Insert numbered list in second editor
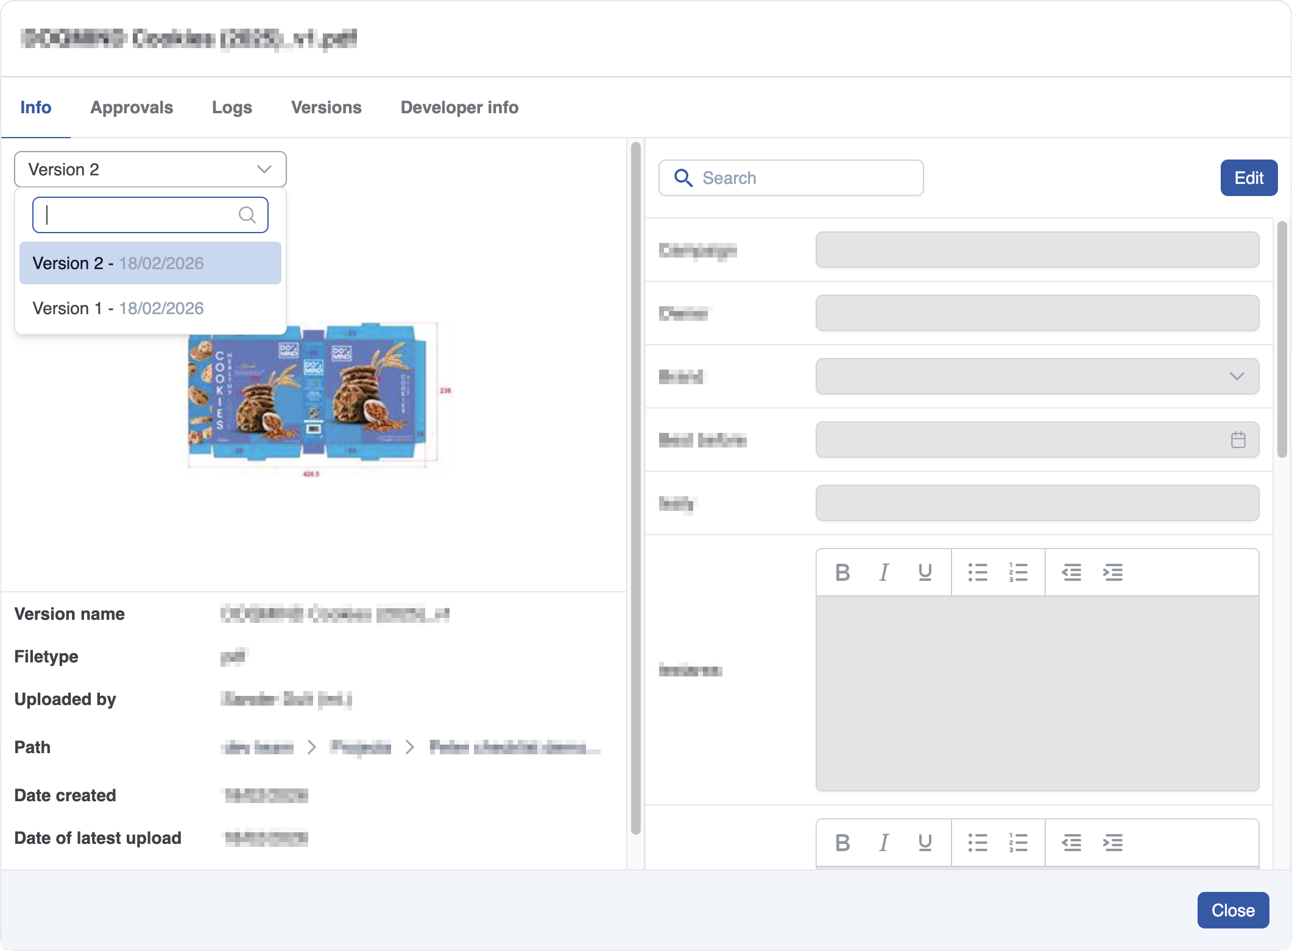The height and width of the screenshot is (951, 1292). [1018, 843]
